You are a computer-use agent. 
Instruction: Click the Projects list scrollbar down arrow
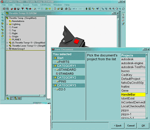(x=146, y=118)
